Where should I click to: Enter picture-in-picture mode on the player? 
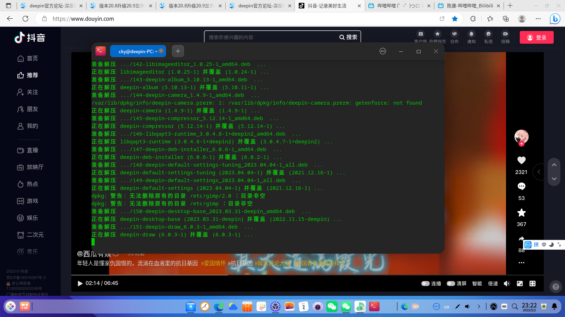[519, 283]
